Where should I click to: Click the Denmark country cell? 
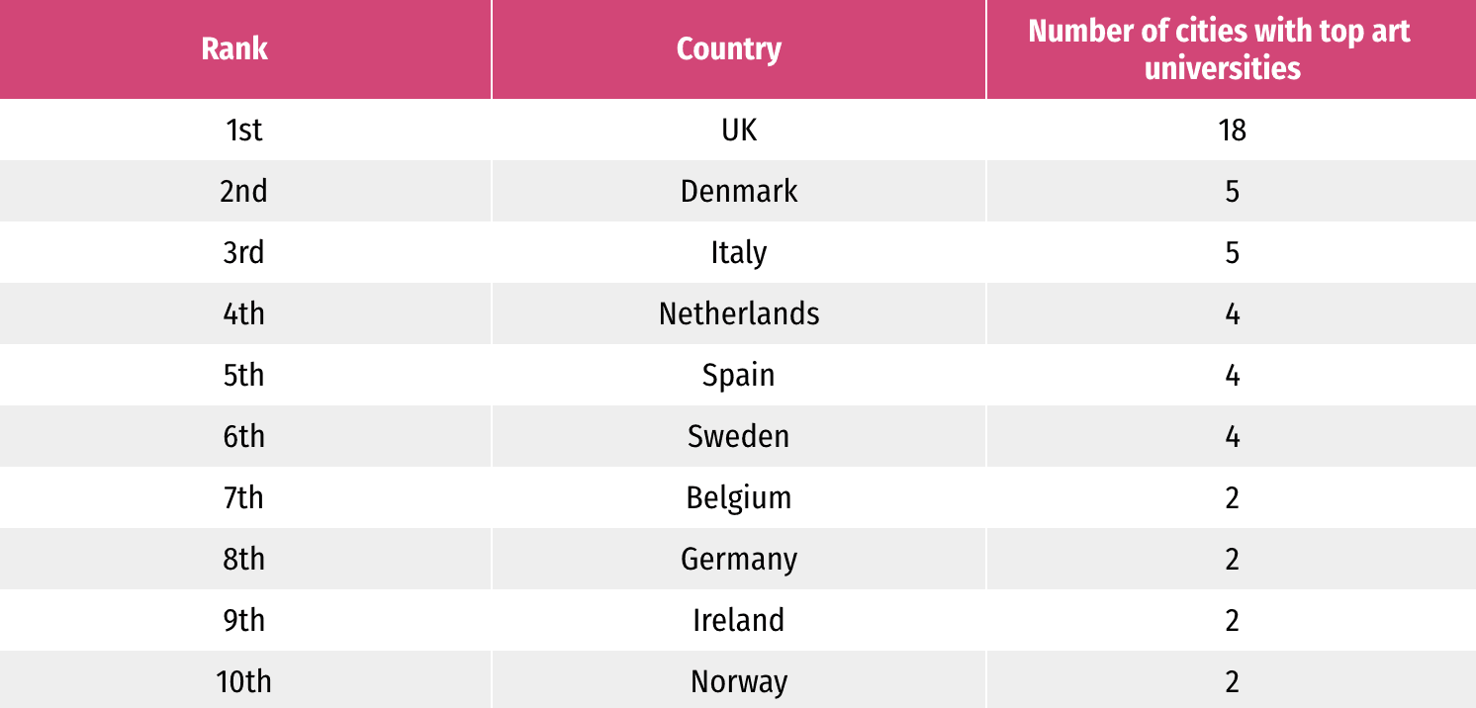point(739,191)
